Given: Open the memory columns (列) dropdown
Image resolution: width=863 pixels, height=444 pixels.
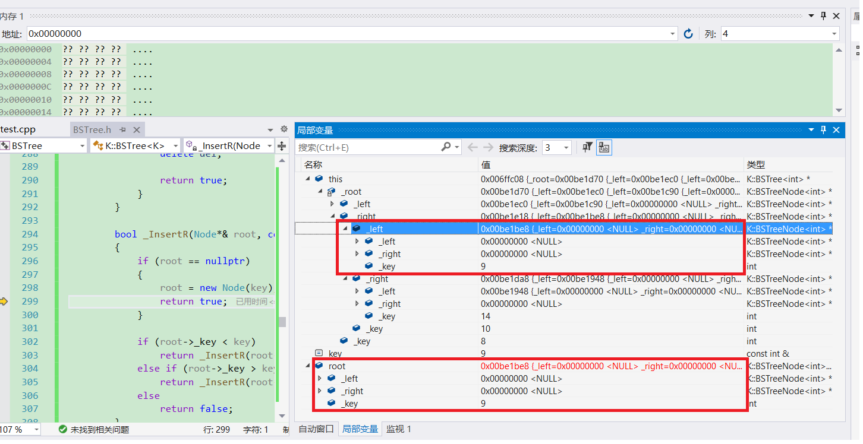Looking at the screenshot, I should 834,34.
